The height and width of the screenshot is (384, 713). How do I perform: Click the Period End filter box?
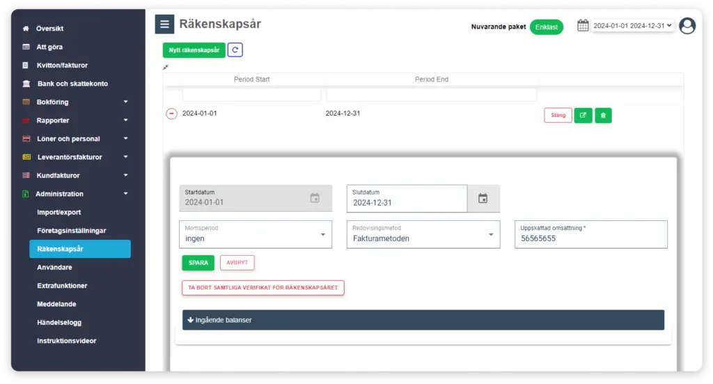432,95
